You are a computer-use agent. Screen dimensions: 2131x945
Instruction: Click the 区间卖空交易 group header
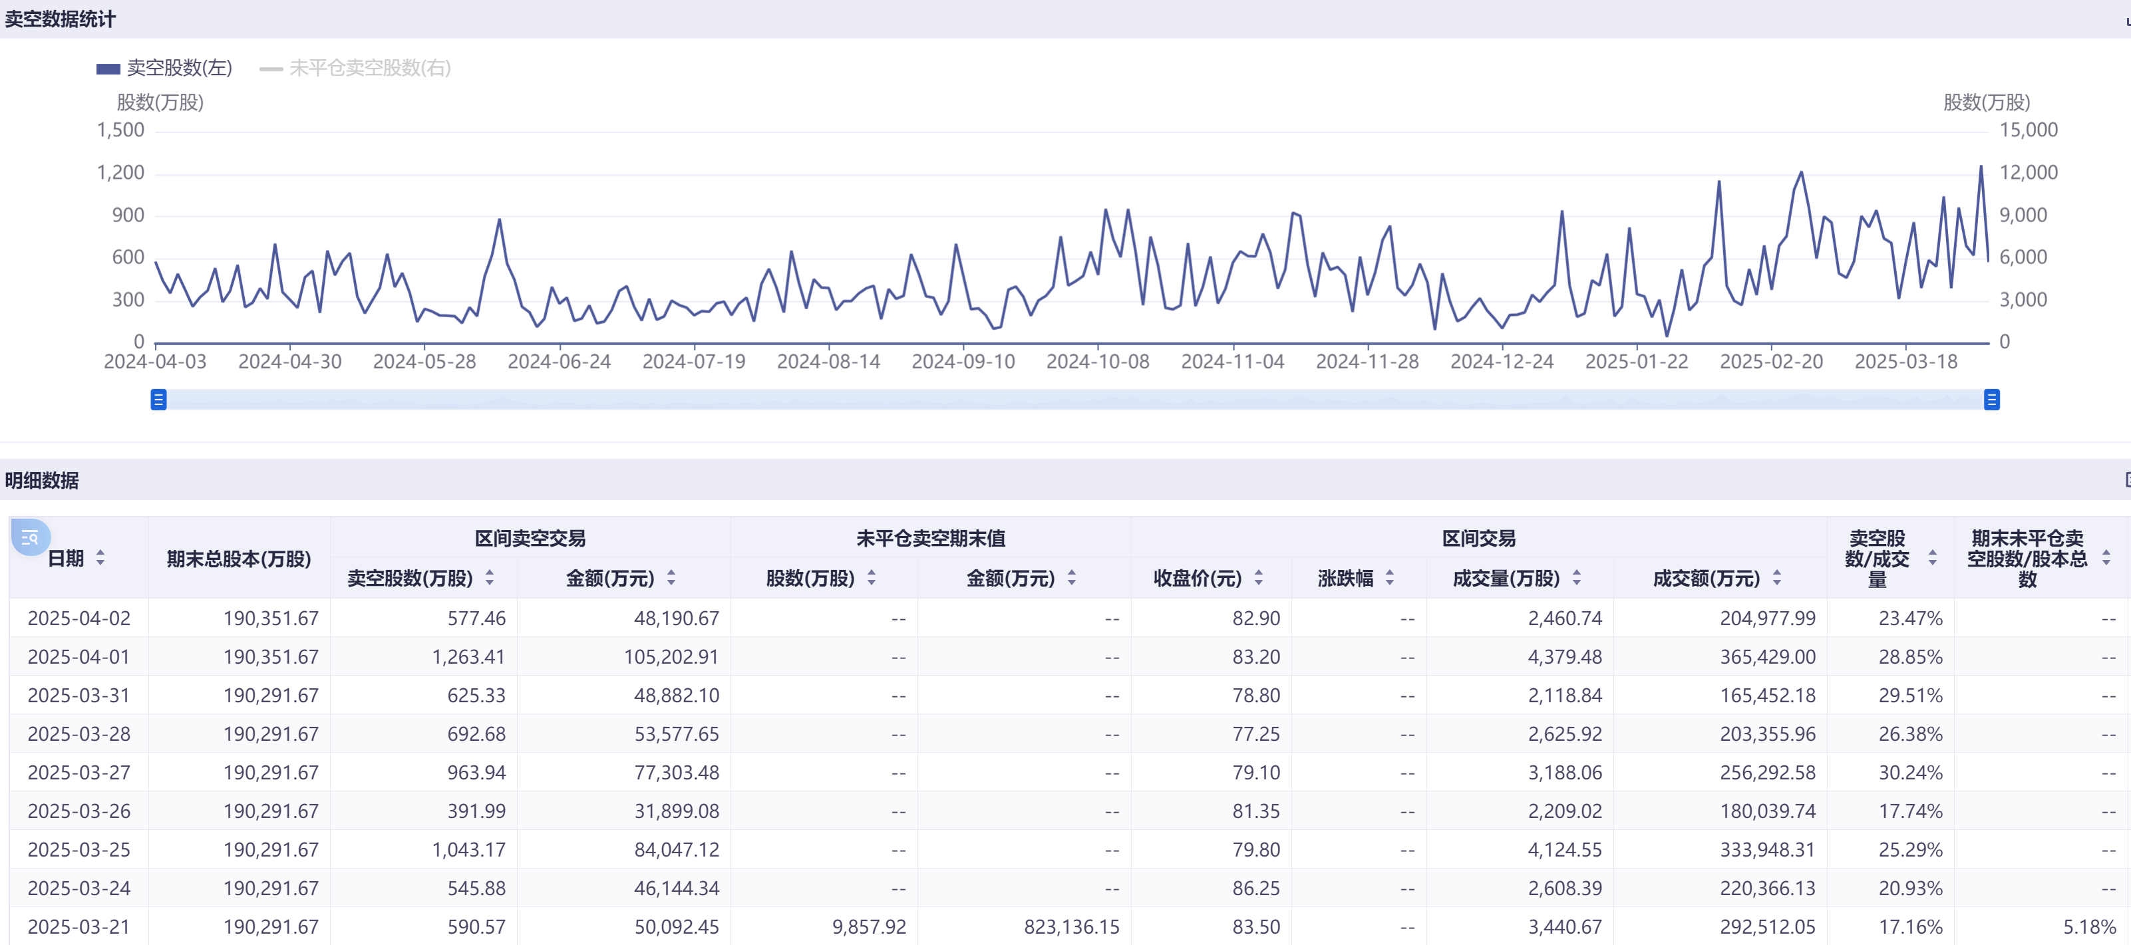pyautogui.click(x=530, y=538)
